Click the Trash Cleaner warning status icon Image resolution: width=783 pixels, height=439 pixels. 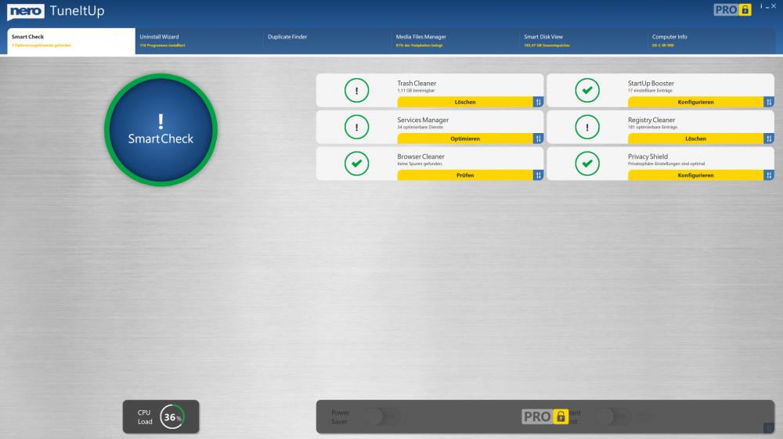coord(356,91)
